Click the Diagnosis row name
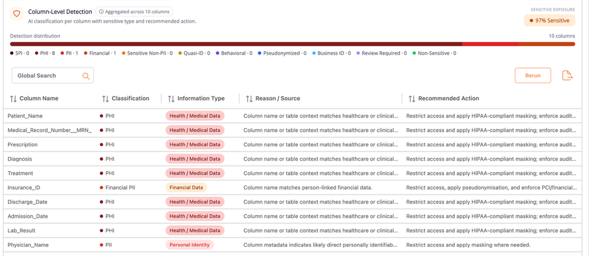The height and width of the screenshot is (256, 589). [x=20, y=159]
